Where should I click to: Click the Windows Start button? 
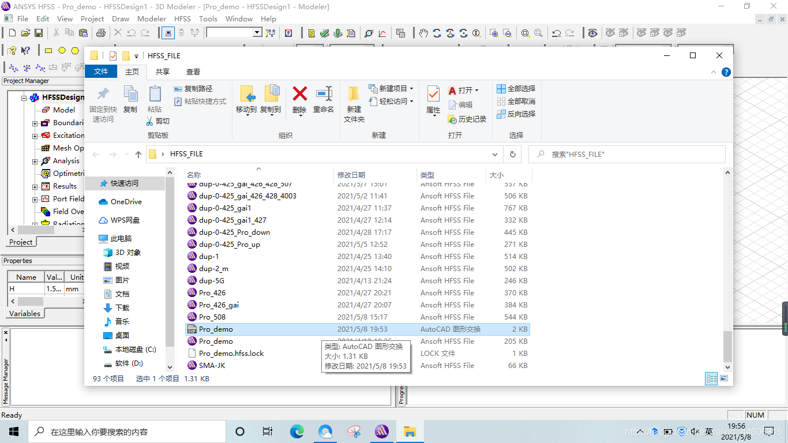14,431
